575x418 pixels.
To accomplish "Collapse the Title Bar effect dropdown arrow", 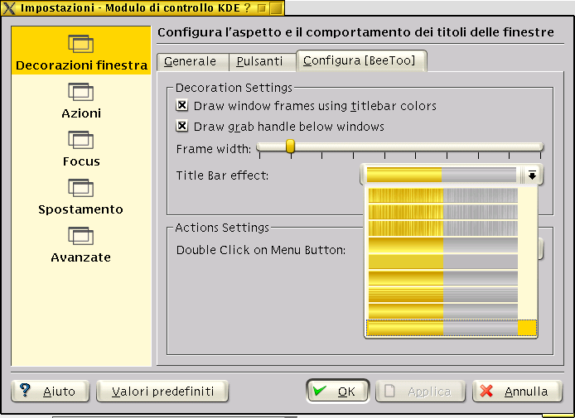I will [x=532, y=175].
